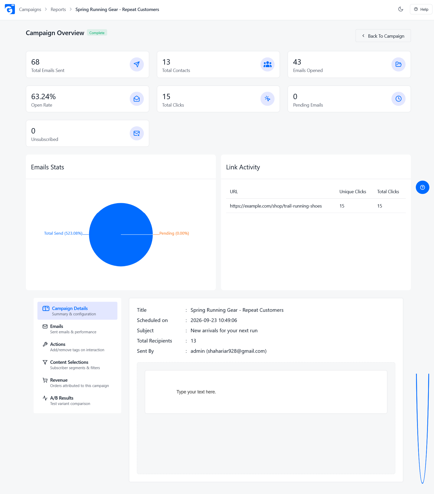Click the Complete status badge
This screenshot has width=434, height=494.
pyautogui.click(x=97, y=33)
